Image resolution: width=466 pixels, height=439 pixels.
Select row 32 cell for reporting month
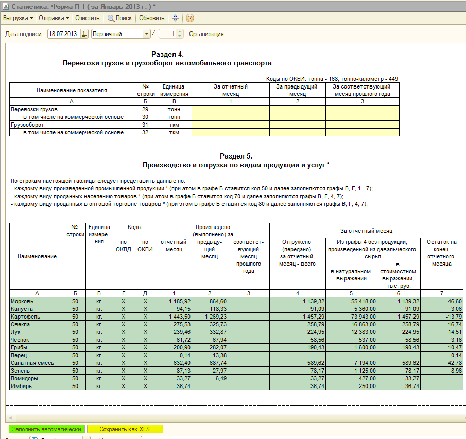[x=231, y=132]
